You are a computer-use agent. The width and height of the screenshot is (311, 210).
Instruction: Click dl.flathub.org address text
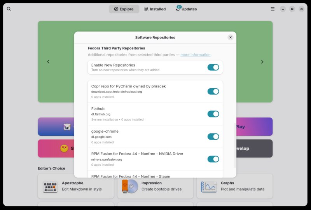point(101,114)
